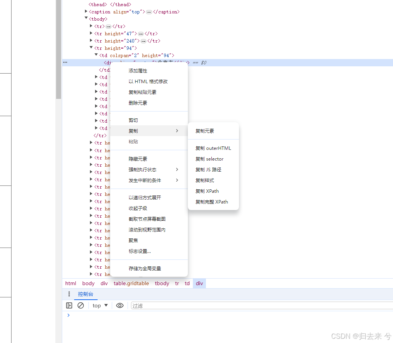
Task: Open 标志设置... menu entry
Action: click(149, 251)
